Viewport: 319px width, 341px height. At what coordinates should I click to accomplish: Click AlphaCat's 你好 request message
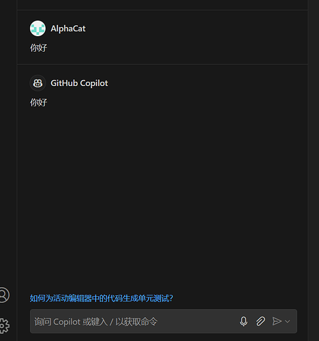coord(38,48)
